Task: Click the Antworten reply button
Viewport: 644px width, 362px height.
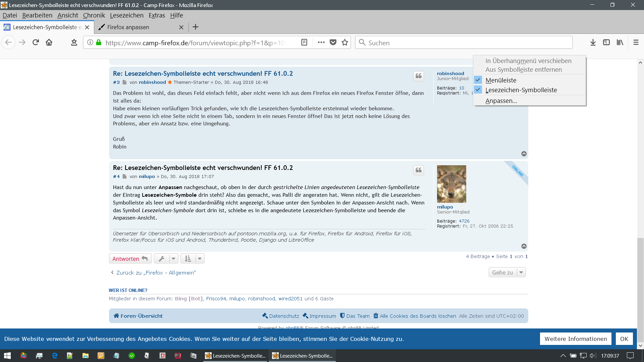Action: click(130, 258)
